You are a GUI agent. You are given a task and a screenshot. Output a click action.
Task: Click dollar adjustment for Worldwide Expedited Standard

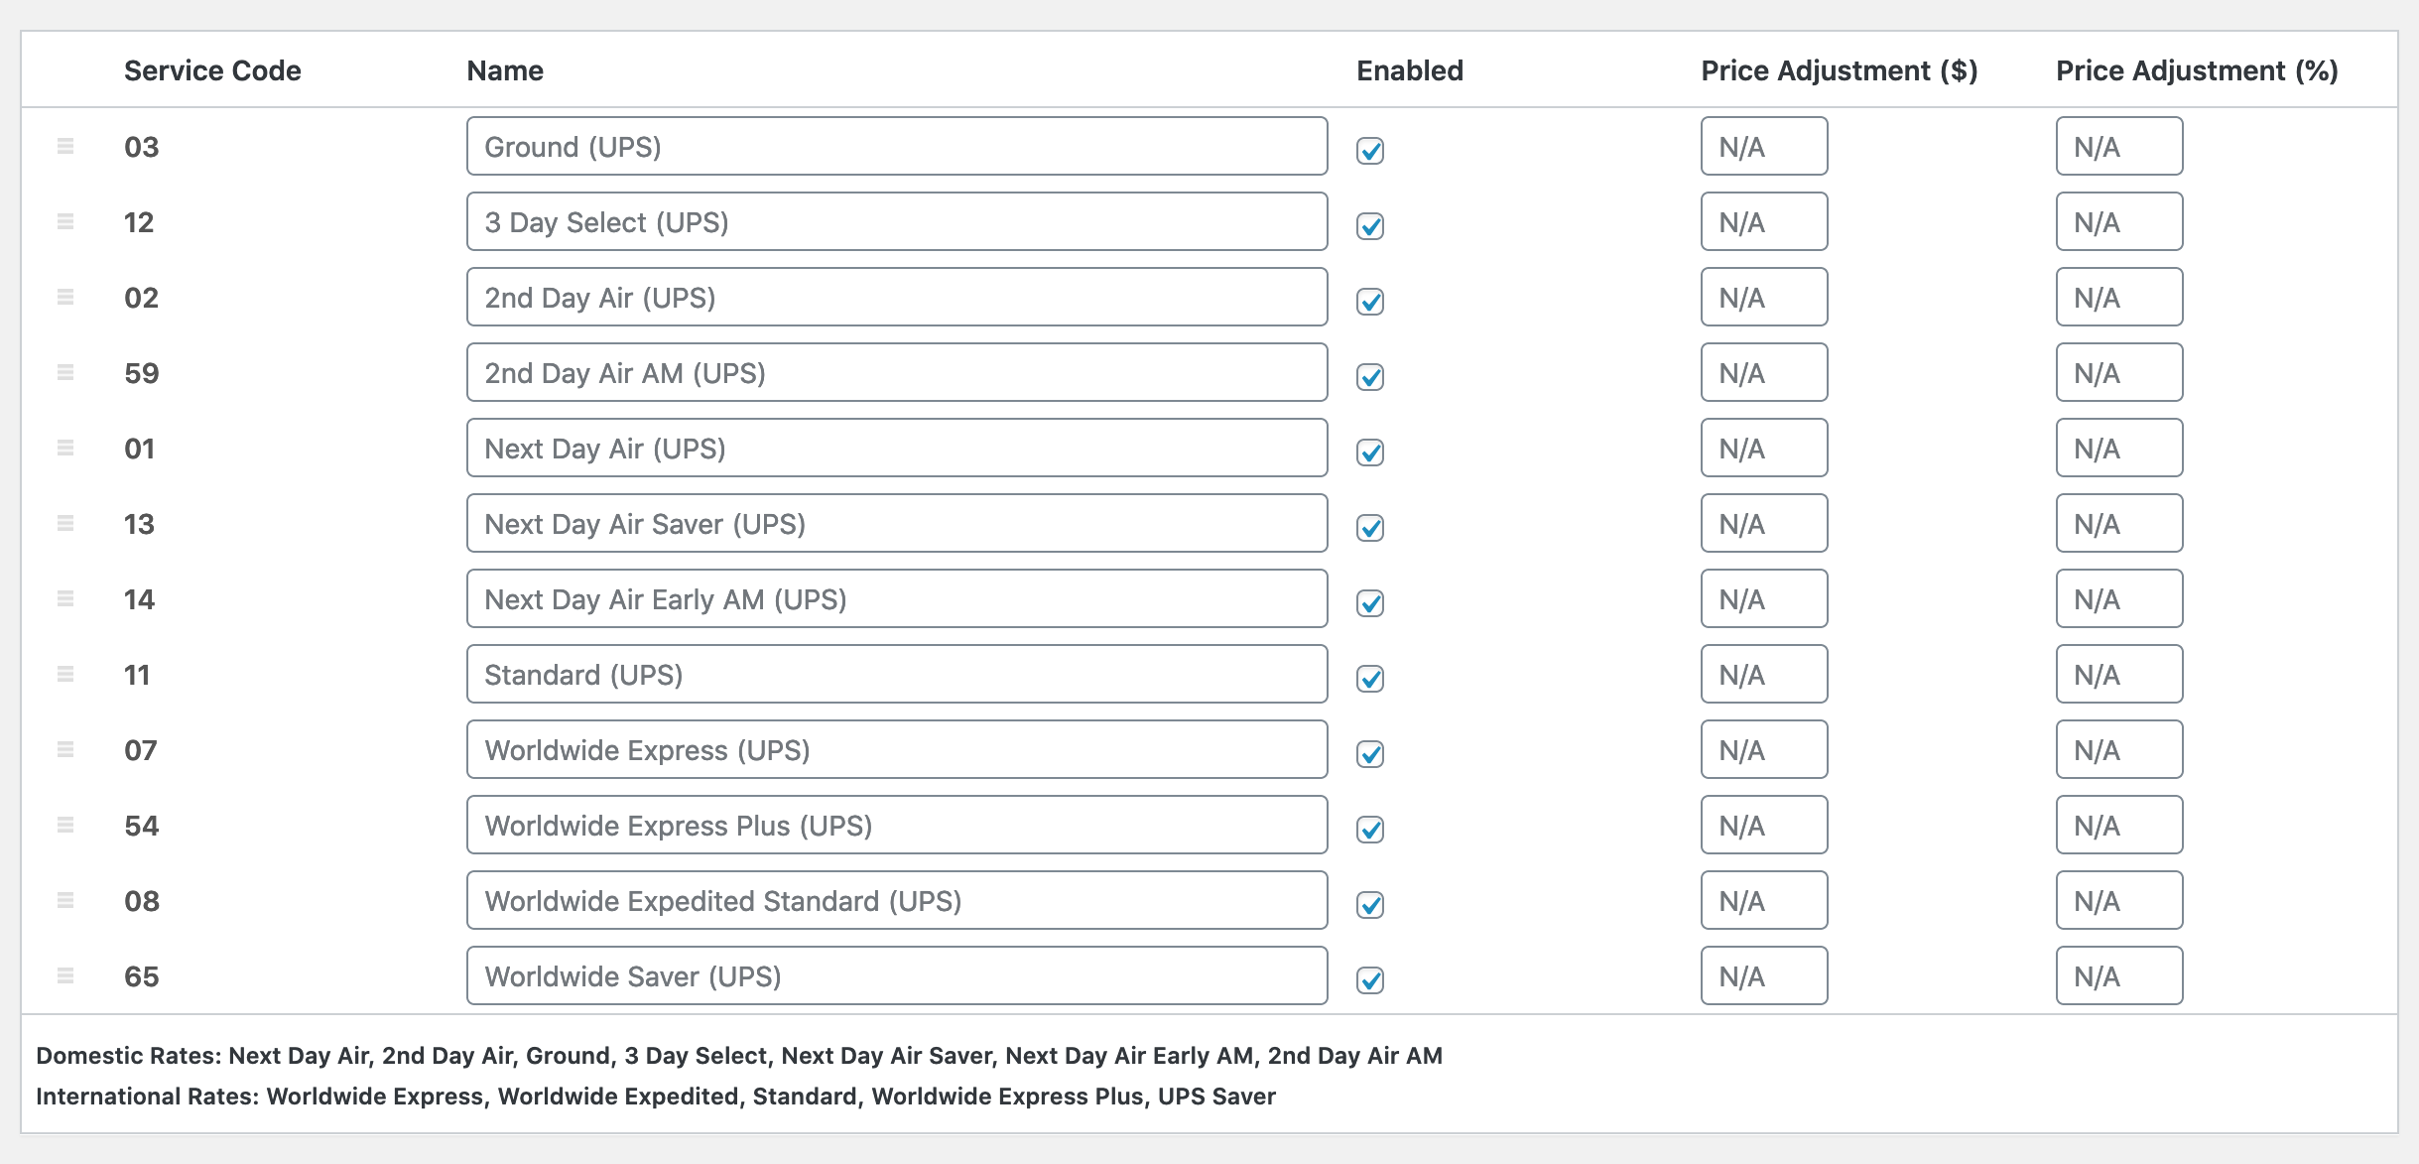(x=1763, y=901)
